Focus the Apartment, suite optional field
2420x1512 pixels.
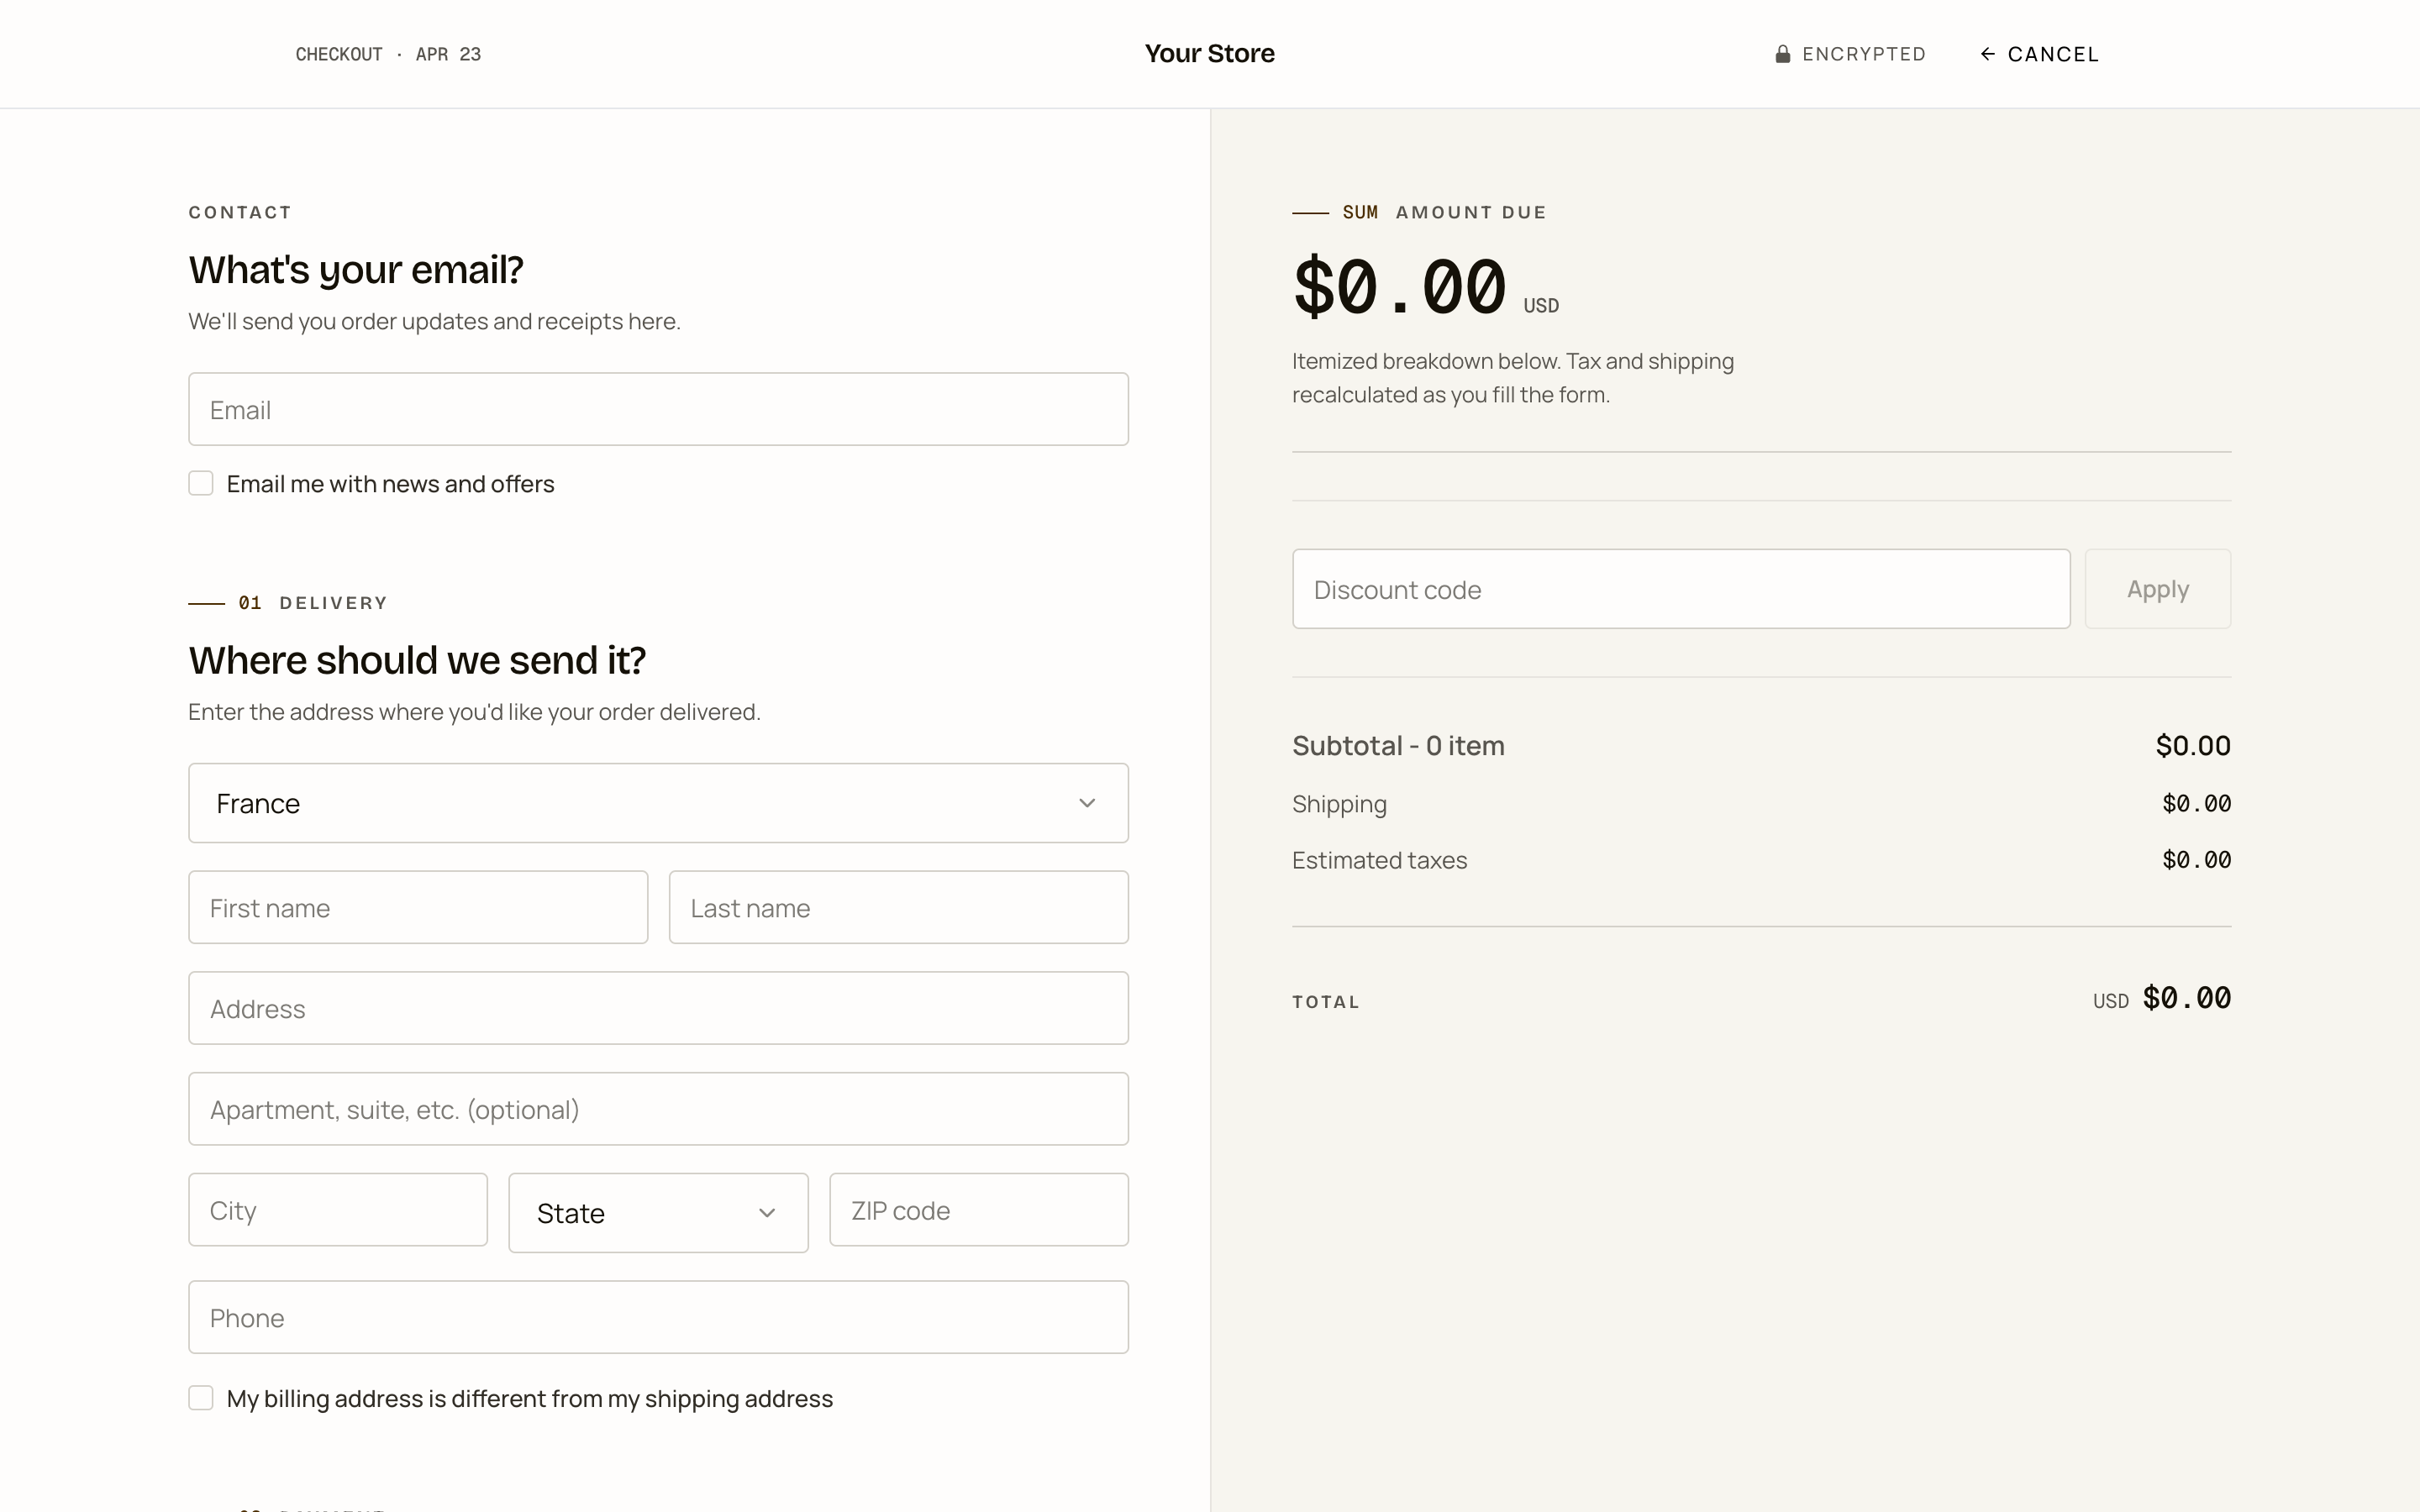[x=658, y=1109]
